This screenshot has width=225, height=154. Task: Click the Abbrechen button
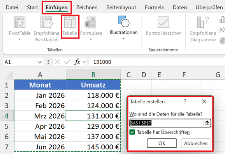(196, 143)
